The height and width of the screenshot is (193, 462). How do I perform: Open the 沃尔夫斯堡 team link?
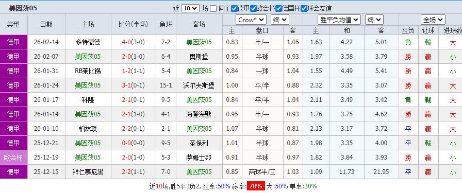(x=199, y=85)
